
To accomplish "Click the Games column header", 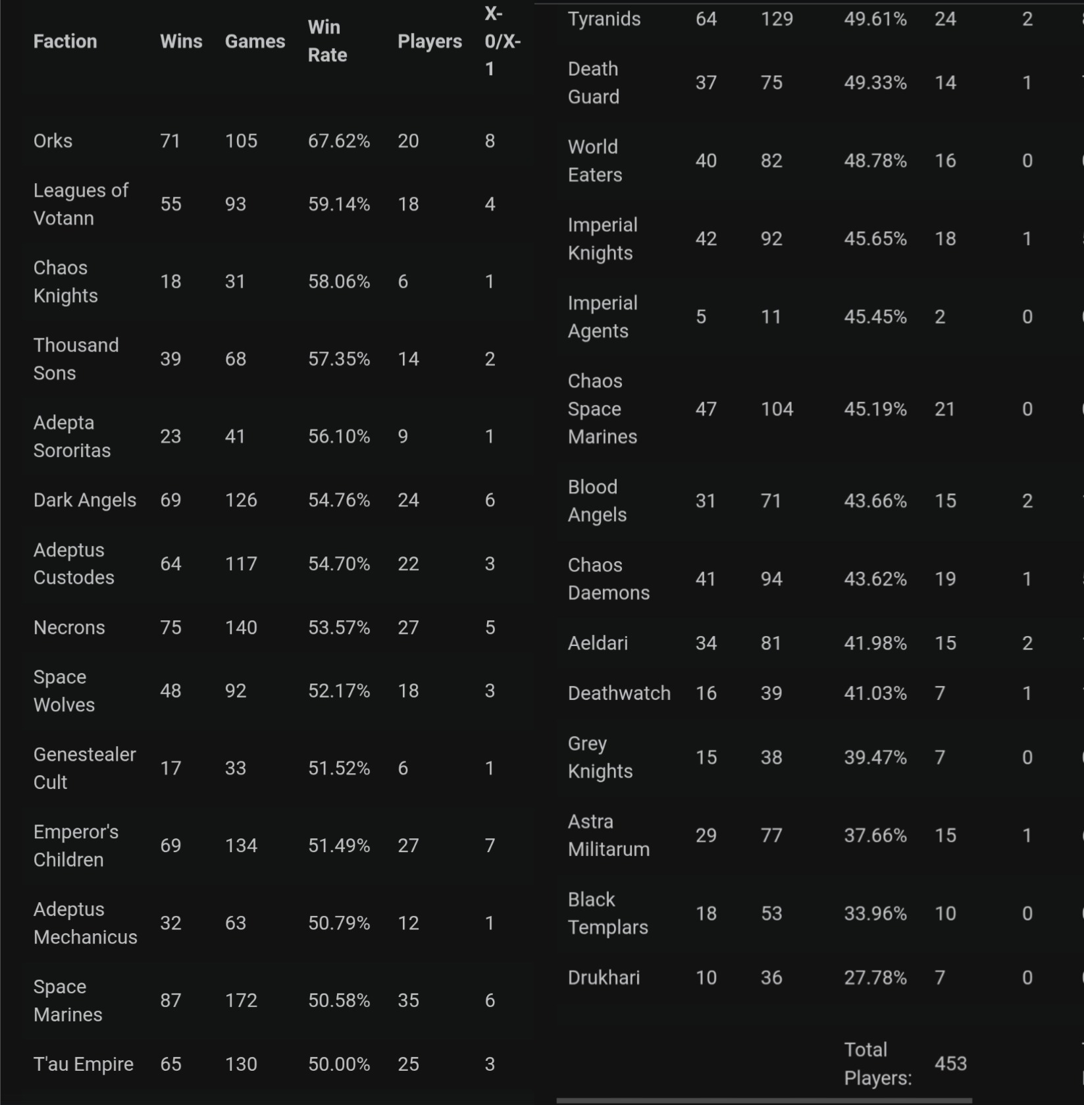I will pos(255,41).
